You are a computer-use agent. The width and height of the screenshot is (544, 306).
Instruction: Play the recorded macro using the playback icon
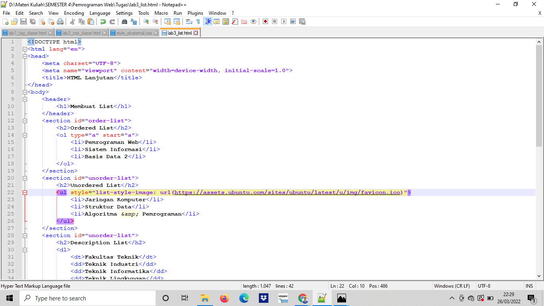(284, 22)
